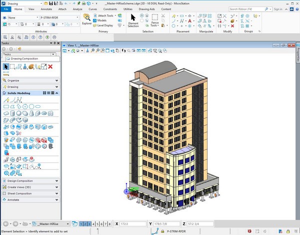Toggle view 1 button in view groups bar
The image size is (300, 235).
[x=81, y=224]
